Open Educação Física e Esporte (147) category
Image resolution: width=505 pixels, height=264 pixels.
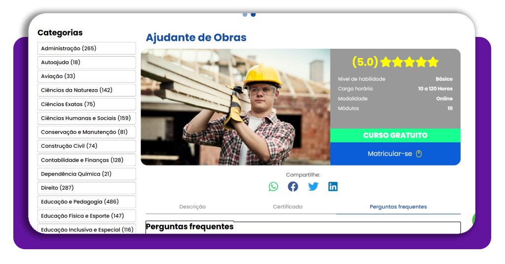pyautogui.click(x=87, y=216)
